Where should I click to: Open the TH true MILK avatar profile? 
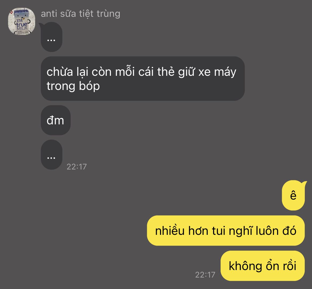point(22,21)
